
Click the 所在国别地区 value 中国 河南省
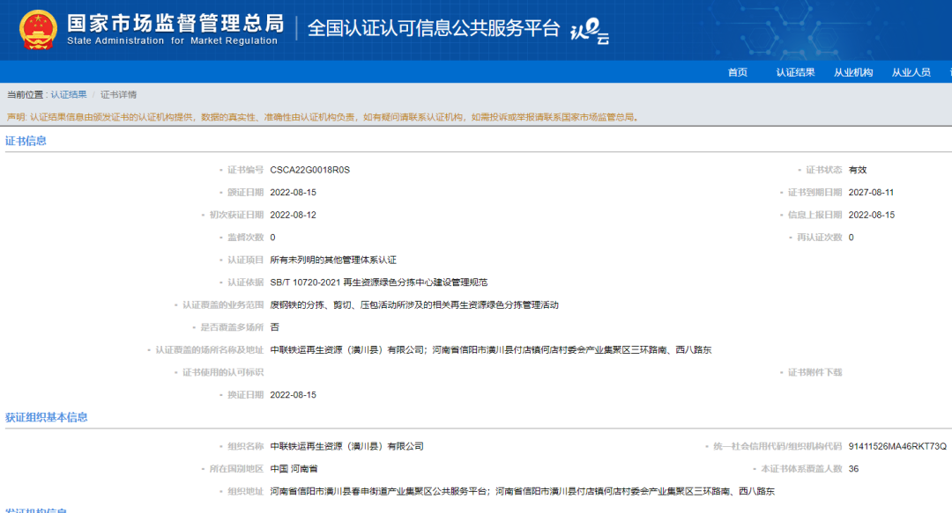coord(294,468)
